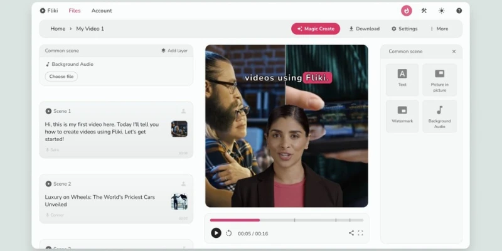This screenshot has height=251, width=502.
Task: Click the Scene 1 script text
Action: 102,132
